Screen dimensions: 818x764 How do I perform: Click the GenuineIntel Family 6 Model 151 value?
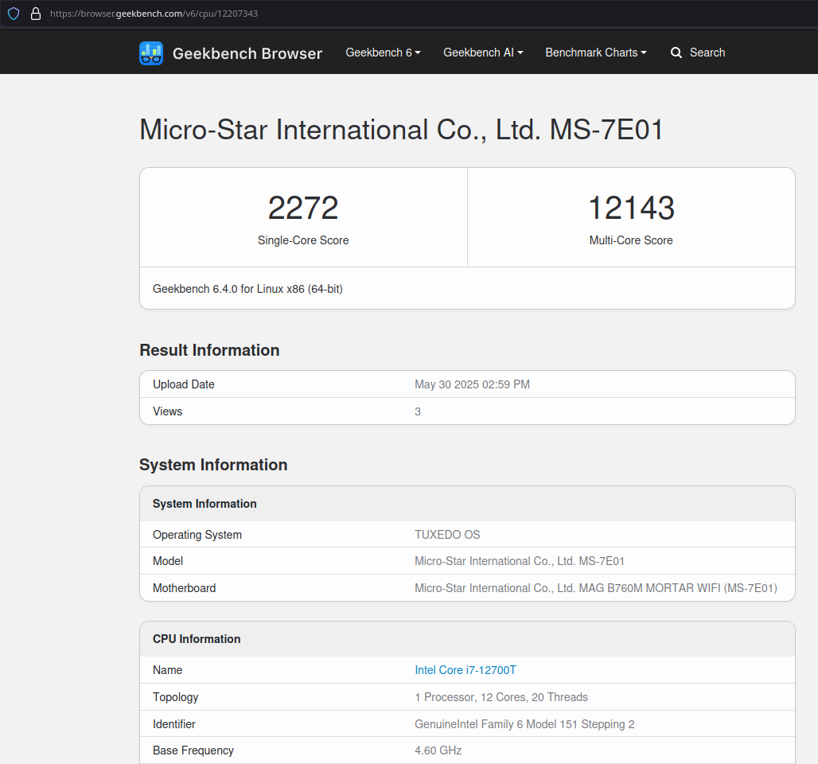click(x=525, y=724)
